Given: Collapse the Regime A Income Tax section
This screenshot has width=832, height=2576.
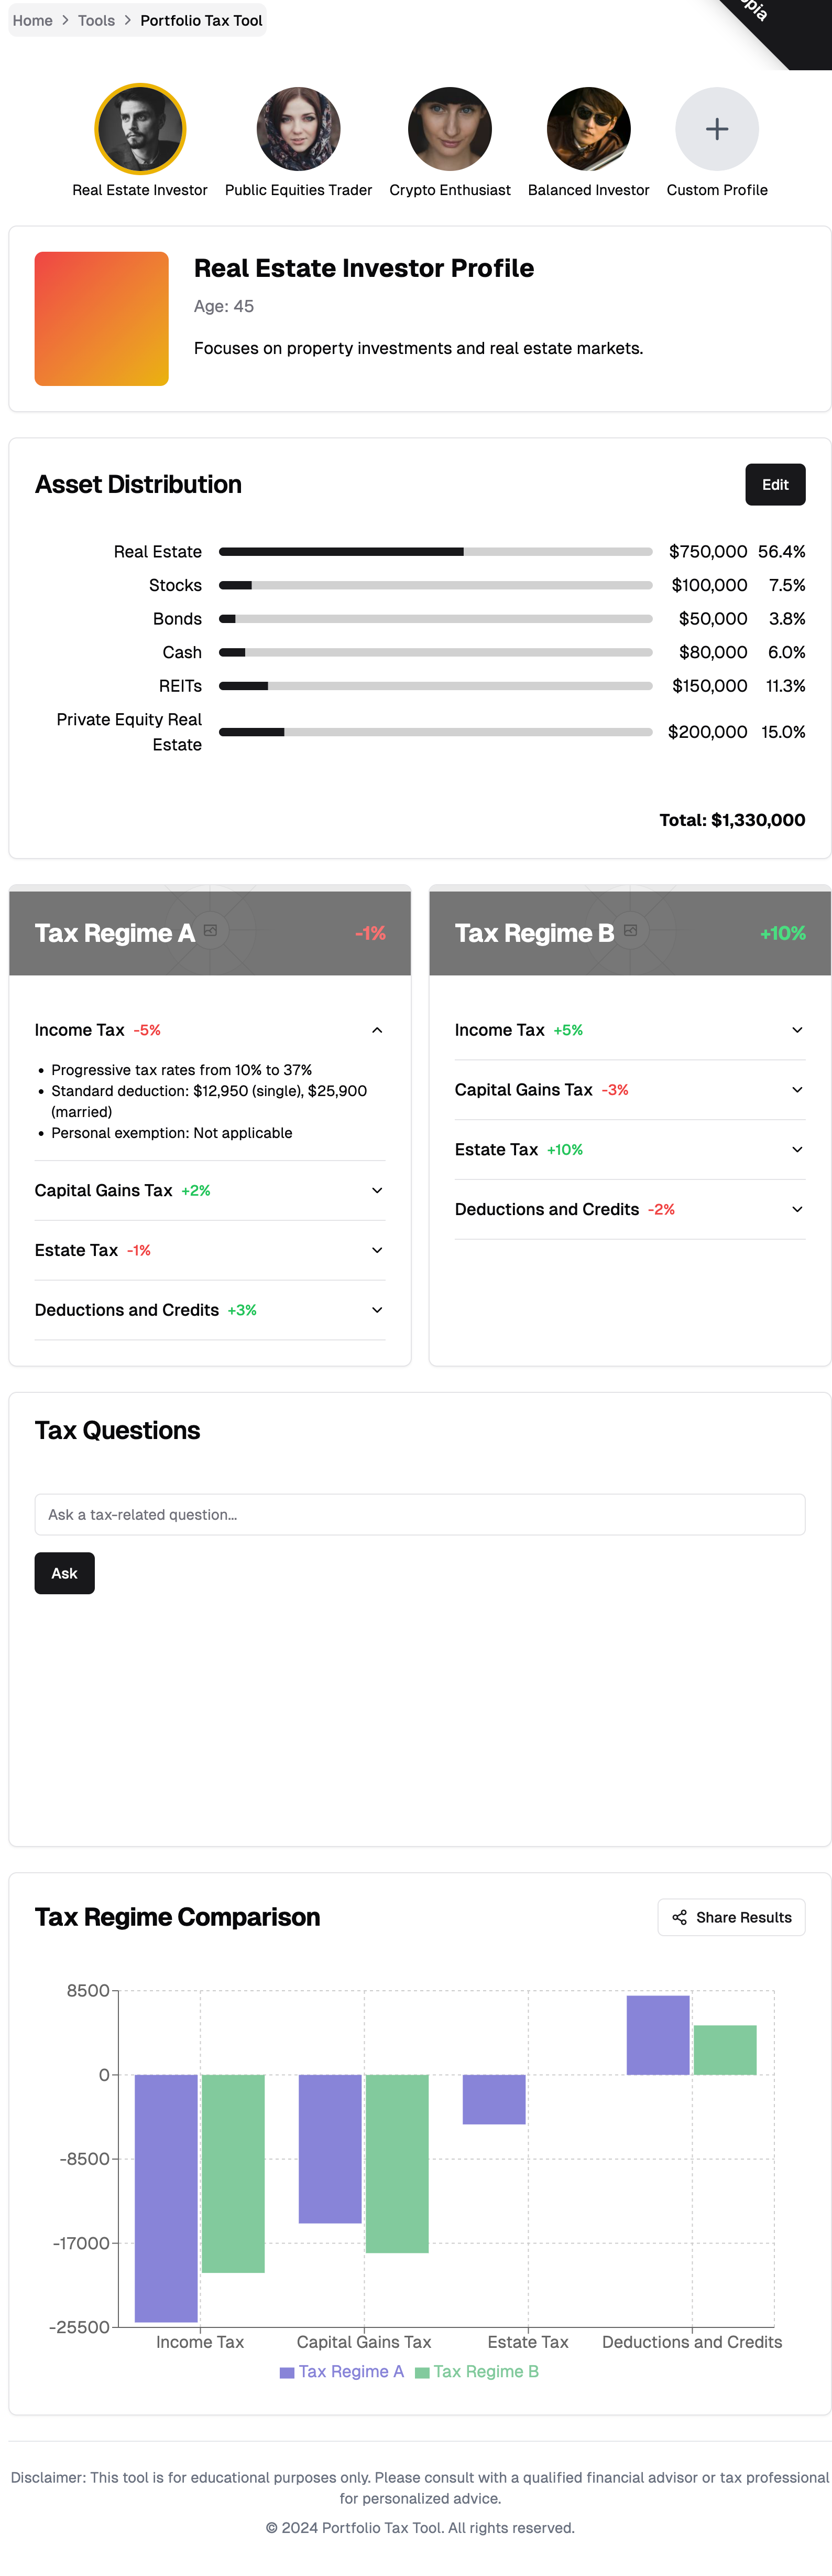Looking at the screenshot, I should (x=377, y=1030).
